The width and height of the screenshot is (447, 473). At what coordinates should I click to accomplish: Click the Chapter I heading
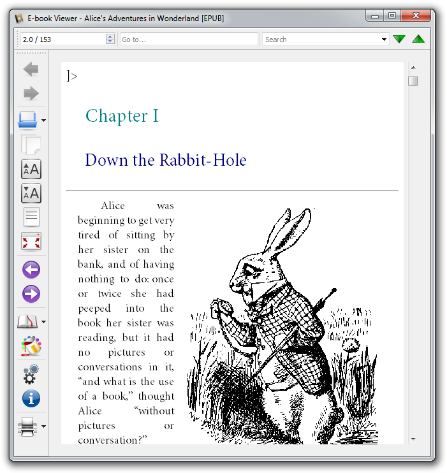122,116
